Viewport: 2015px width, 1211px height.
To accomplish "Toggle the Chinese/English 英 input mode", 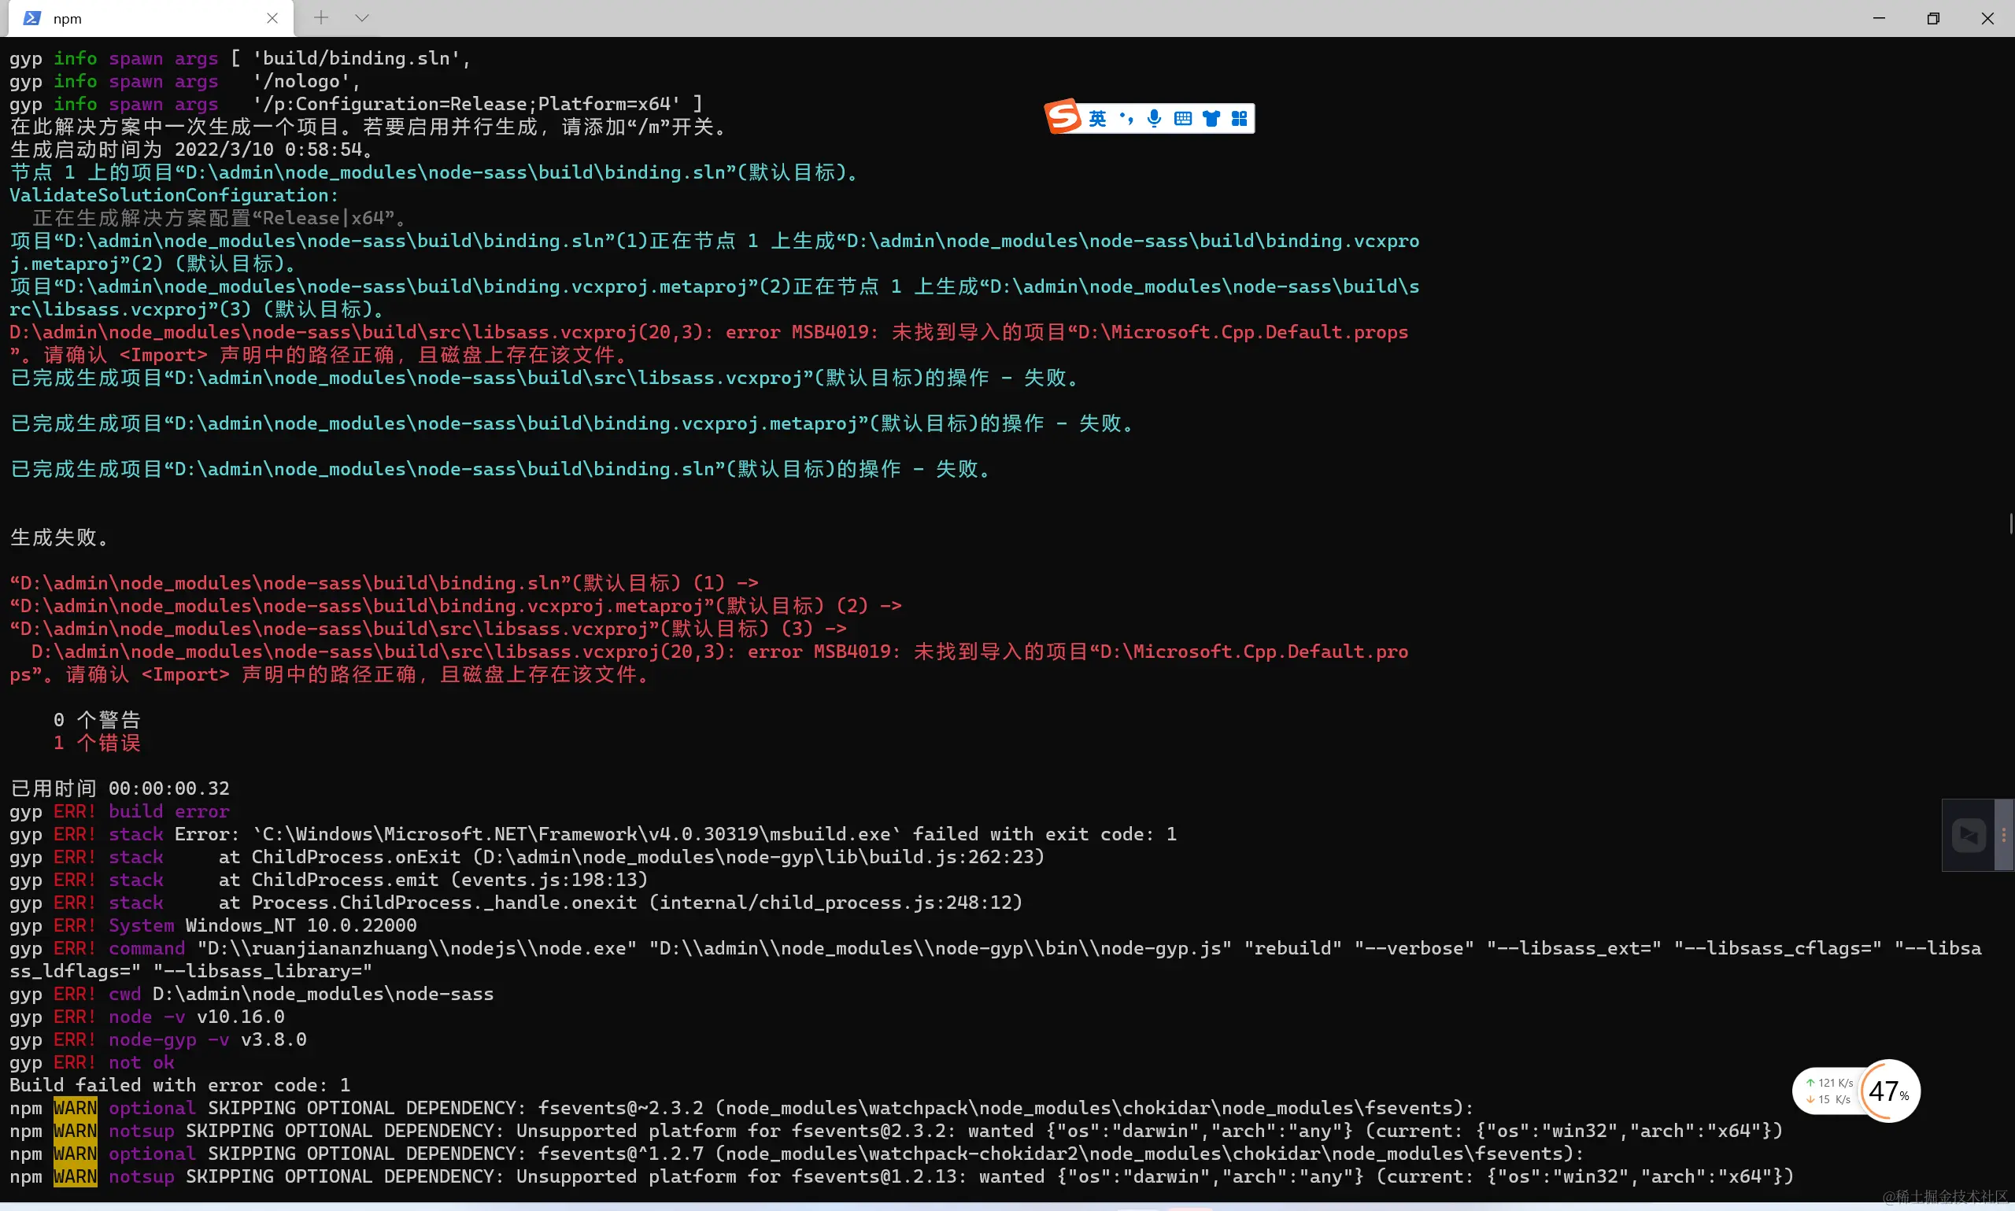I will [1098, 119].
